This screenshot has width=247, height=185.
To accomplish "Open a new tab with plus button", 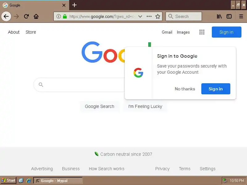I will point(74,5).
